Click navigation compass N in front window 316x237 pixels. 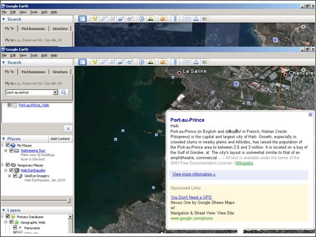click(304, 70)
